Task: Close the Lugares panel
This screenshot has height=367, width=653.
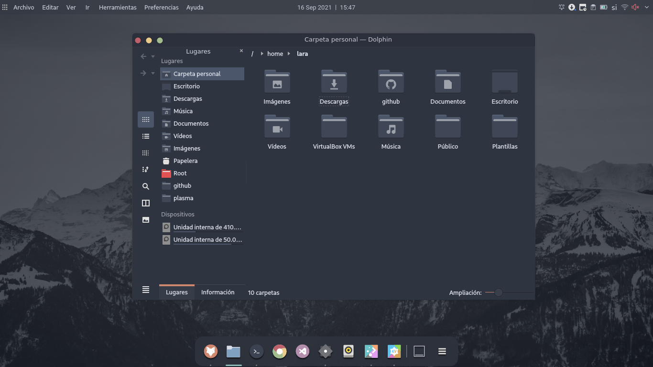Action: click(241, 51)
